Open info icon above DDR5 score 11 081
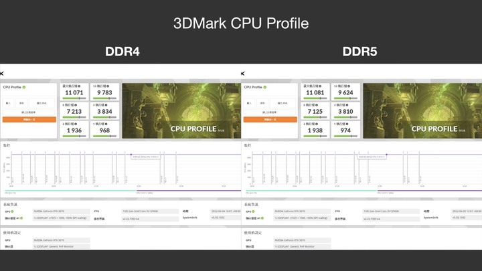 320,86
